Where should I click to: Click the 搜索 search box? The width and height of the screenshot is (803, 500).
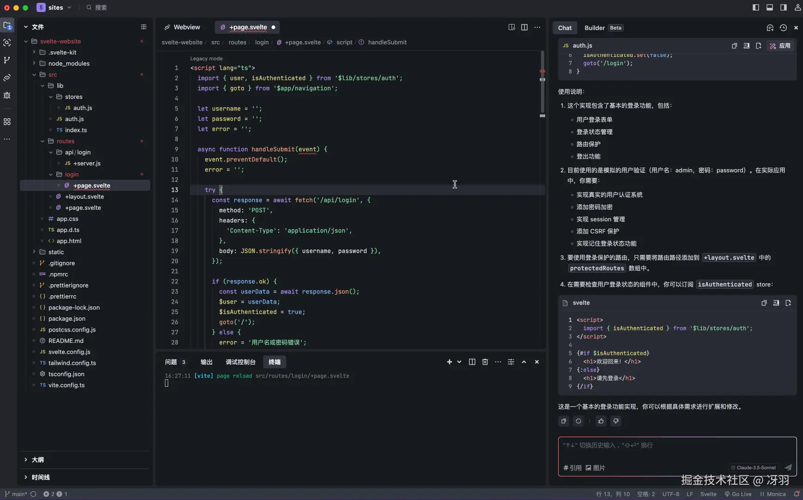coord(97,7)
